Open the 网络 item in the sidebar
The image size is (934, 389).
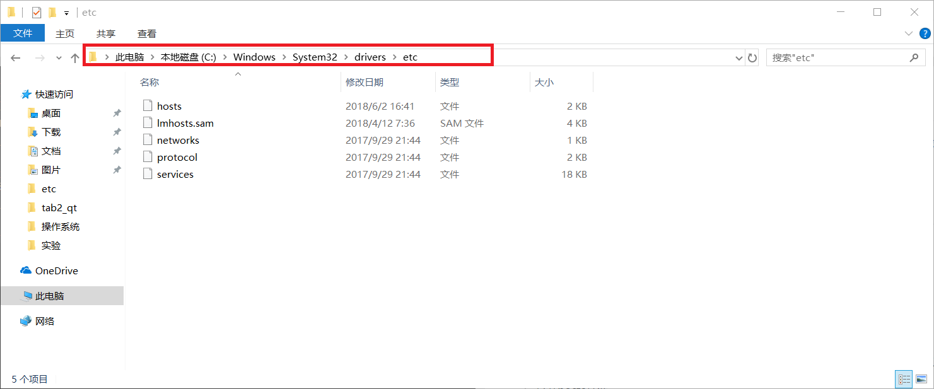(x=44, y=321)
